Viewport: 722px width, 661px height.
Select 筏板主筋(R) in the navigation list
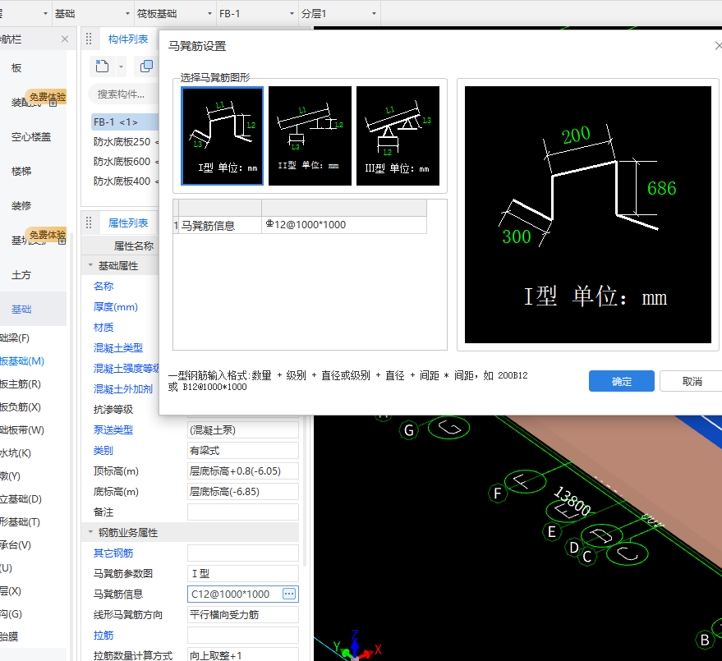(21, 384)
